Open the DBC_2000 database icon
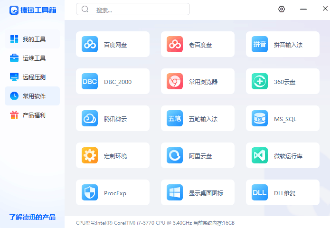 (x=89, y=82)
